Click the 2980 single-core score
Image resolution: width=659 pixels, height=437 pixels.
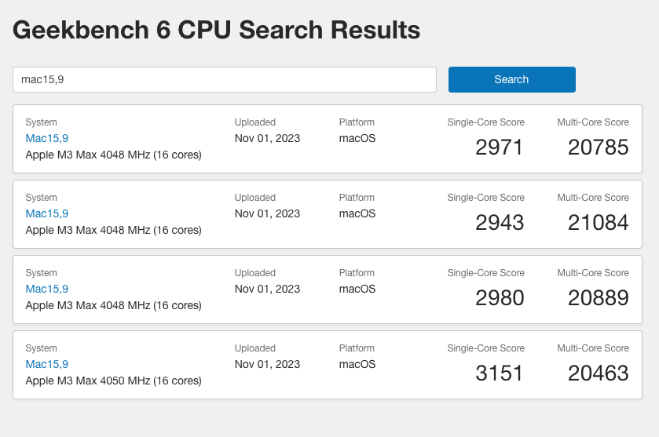[x=500, y=298]
